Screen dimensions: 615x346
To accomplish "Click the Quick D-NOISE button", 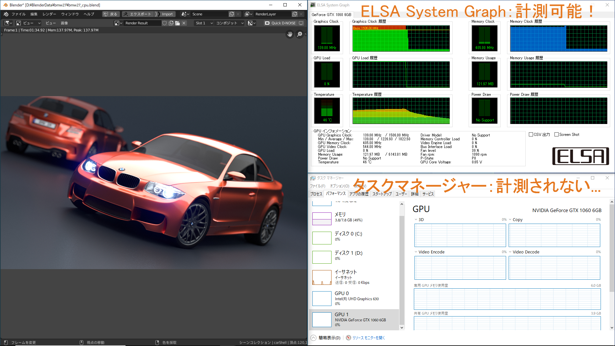I will (280, 23).
